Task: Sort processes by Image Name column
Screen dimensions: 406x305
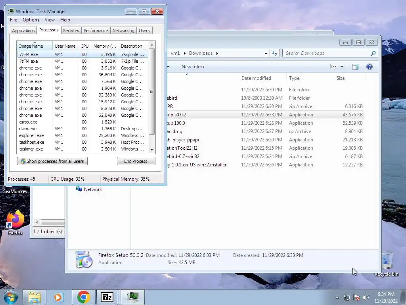Action: point(34,46)
